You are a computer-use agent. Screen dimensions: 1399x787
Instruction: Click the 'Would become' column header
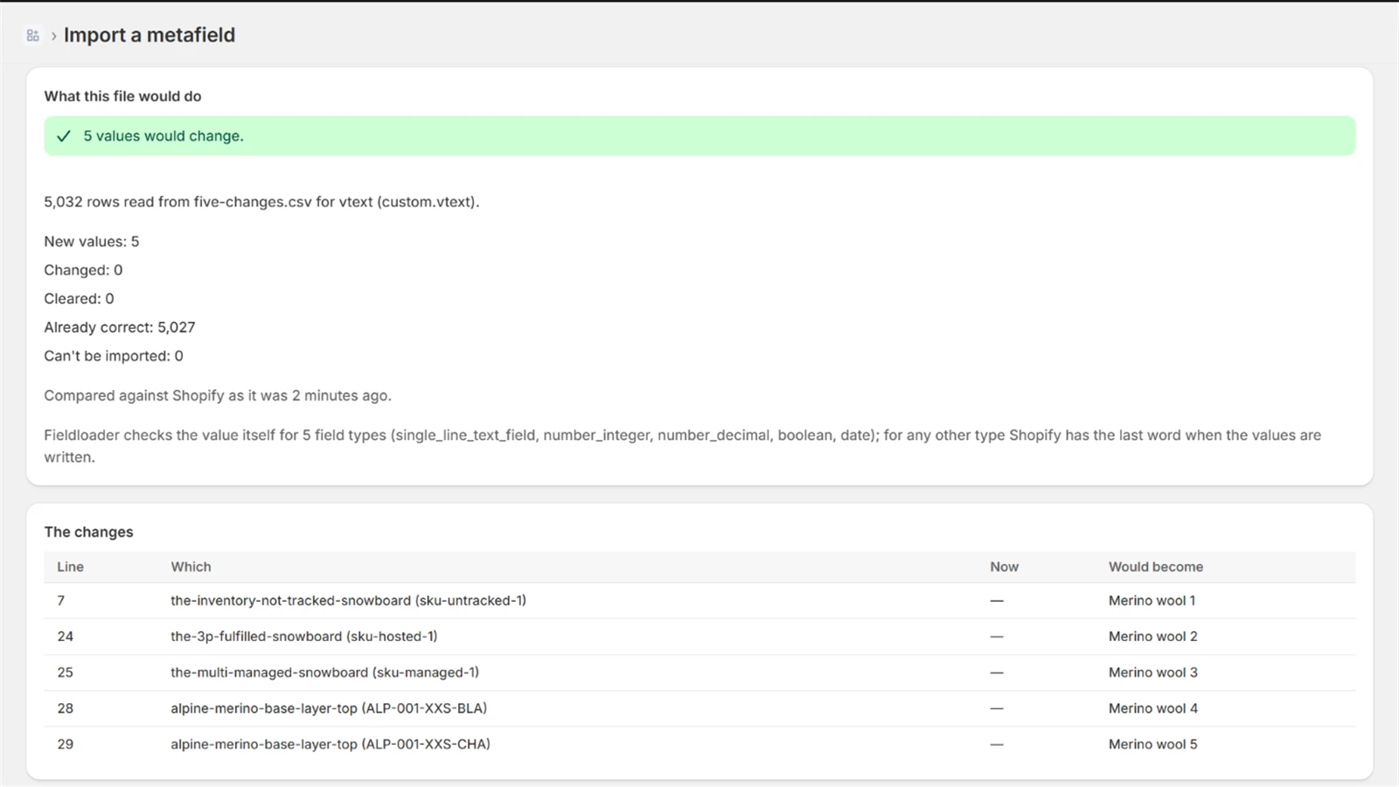click(1155, 567)
